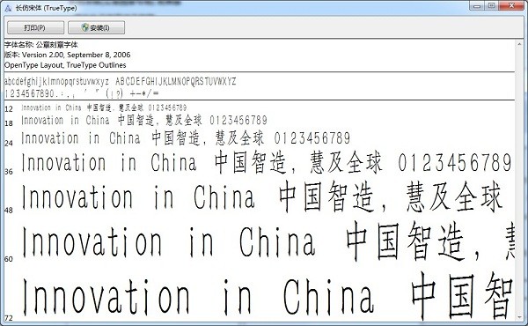Click the size label 24
The width and height of the screenshot is (528, 326).
point(9,144)
